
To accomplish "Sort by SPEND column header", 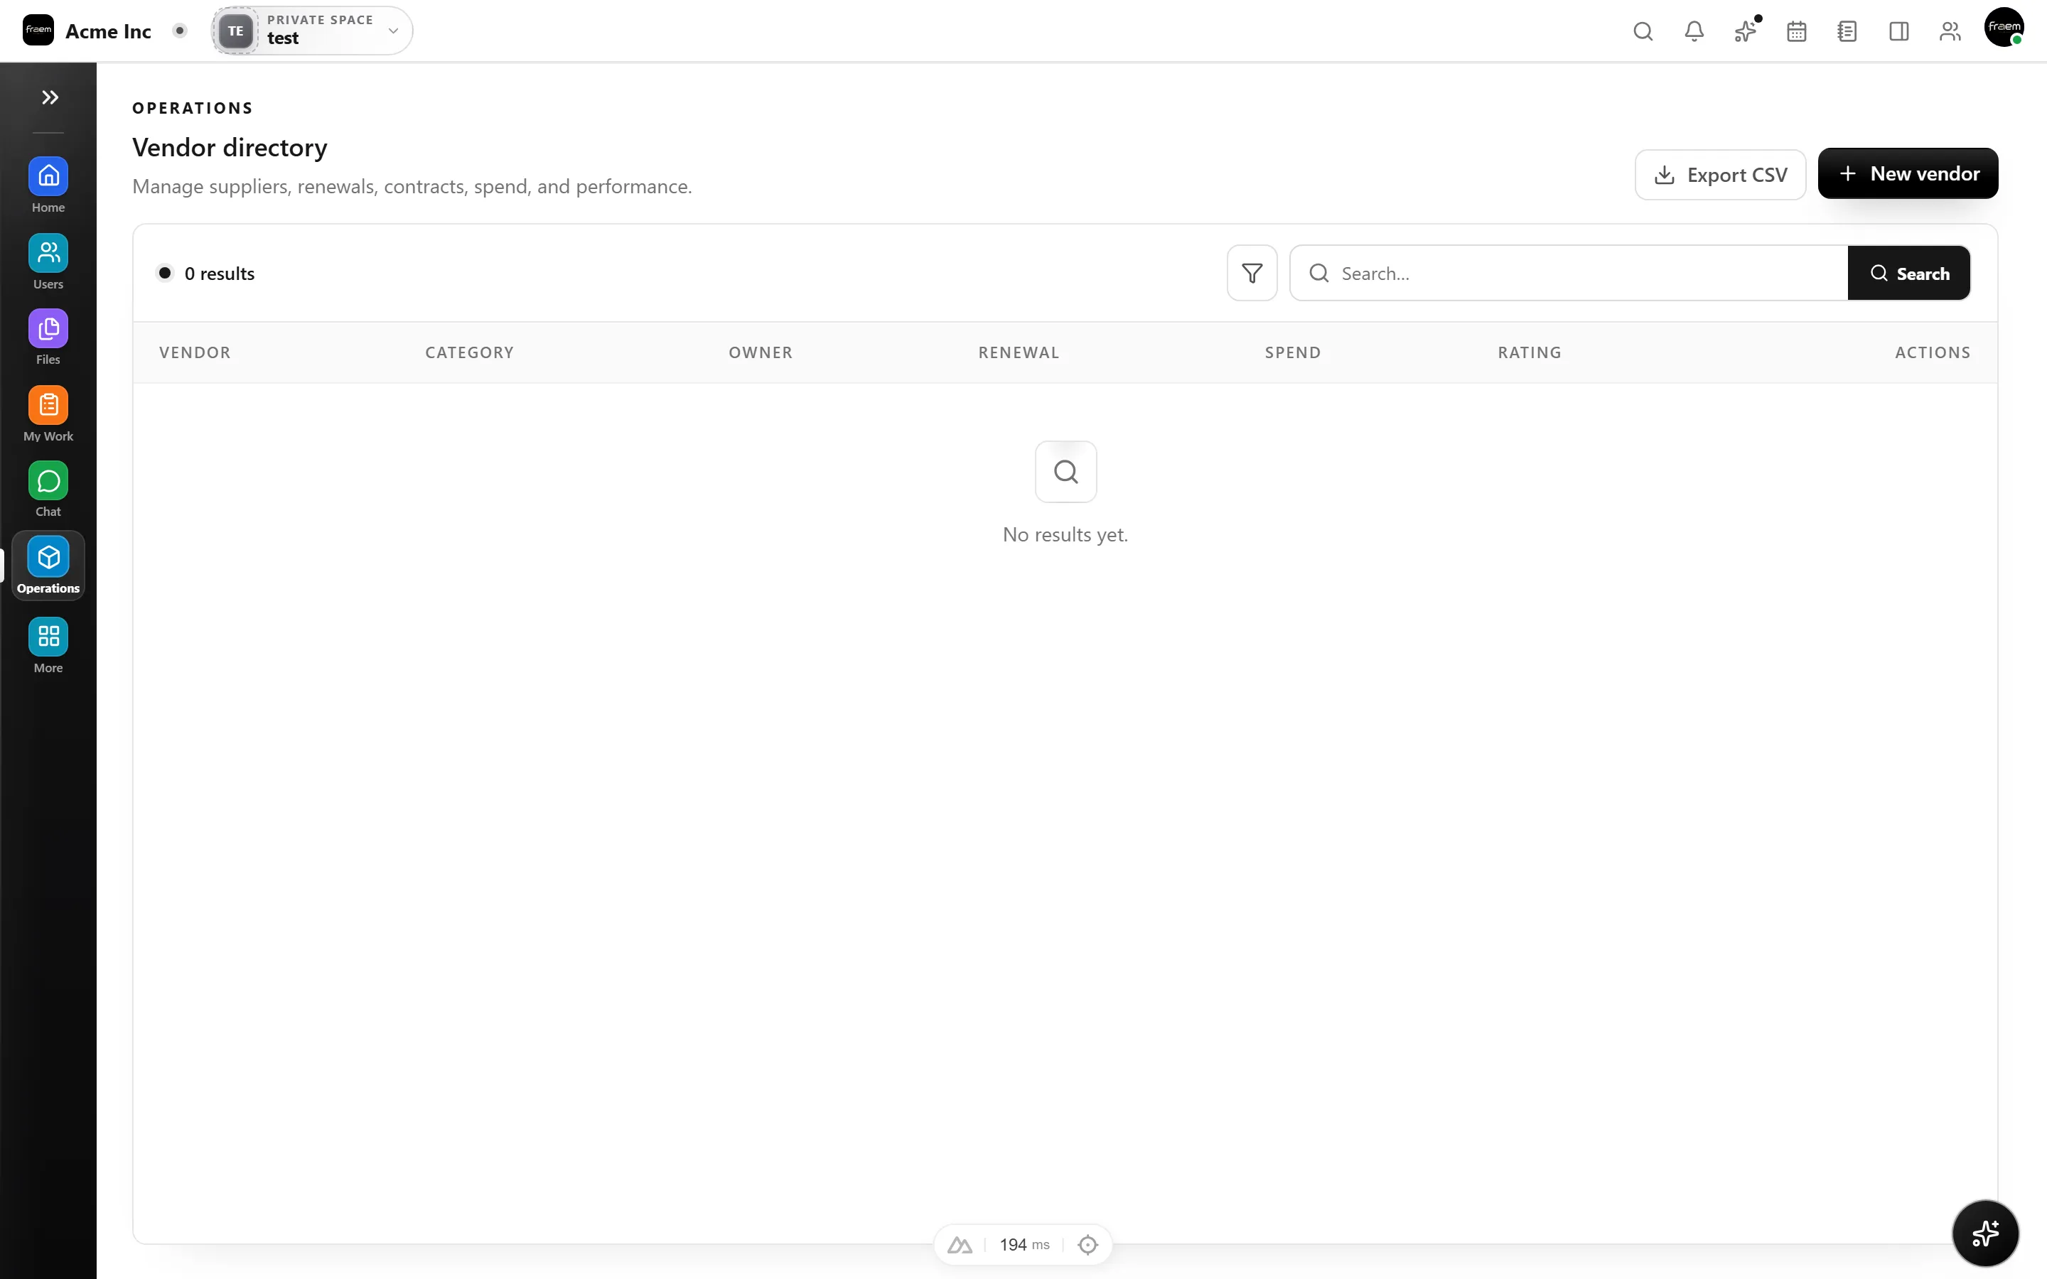I will point(1292,352).
